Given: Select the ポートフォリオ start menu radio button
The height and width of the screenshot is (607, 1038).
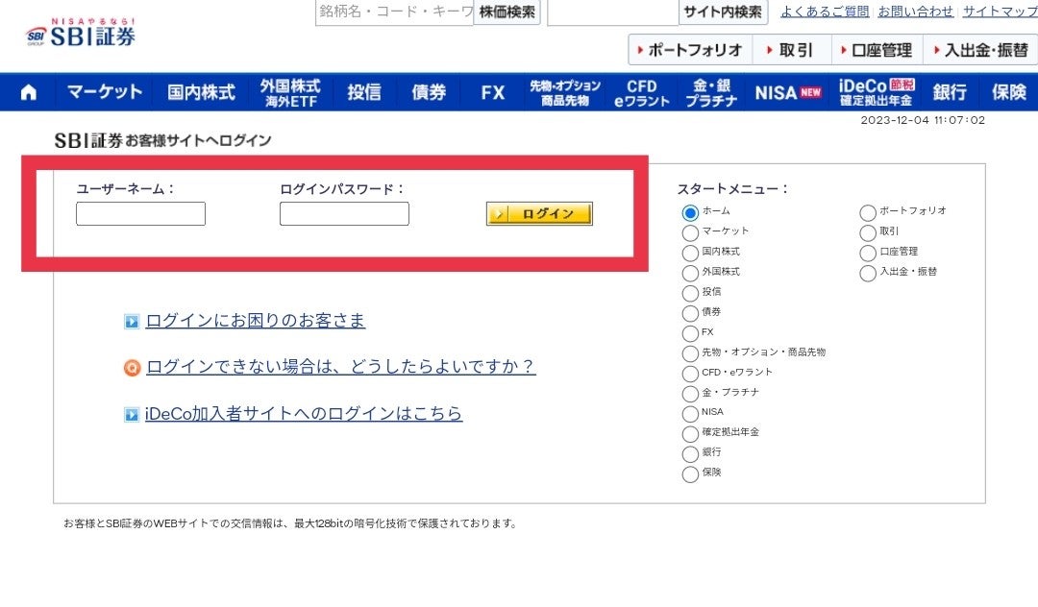Looking at the screenshot, I should click(868, 212).
